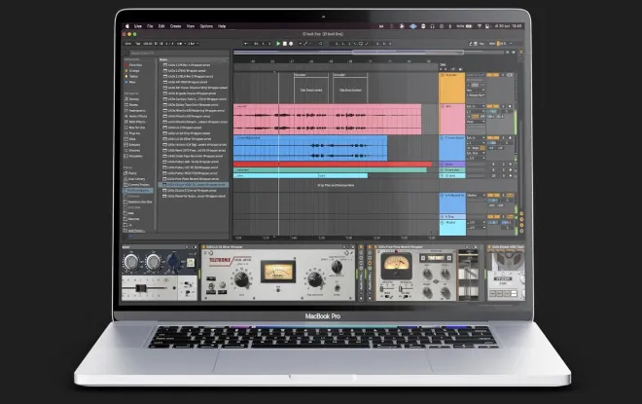Open the Options menu
The height and width of the screenshot is (404, 642).
click(206, 26)
